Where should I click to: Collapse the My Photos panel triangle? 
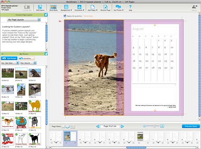(x=2, y=54)
